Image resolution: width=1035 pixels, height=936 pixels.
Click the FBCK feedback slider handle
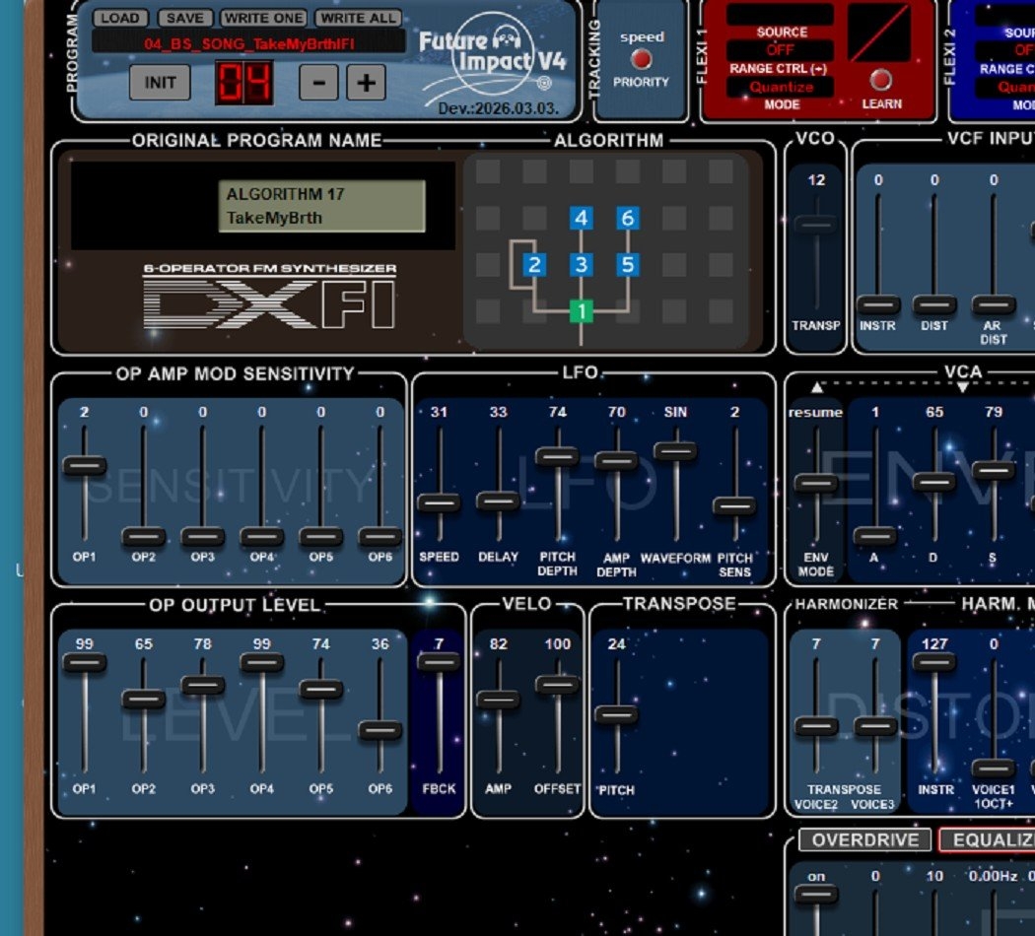click(x=439, y=661)
